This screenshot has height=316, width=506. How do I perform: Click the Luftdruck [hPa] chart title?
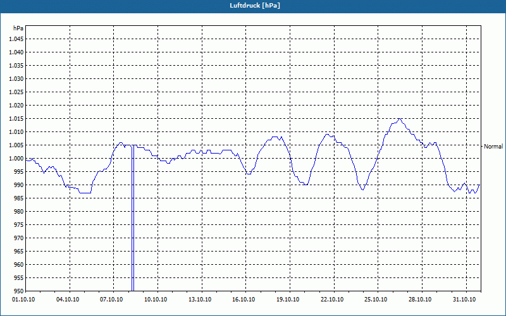[x=255, y=6]
